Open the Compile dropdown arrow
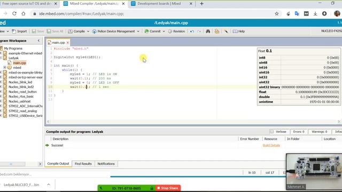 [88, 31]
